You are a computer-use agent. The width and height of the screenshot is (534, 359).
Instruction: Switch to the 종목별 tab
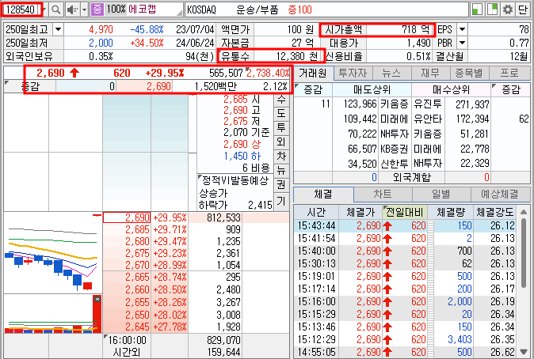[x=469, y=73]
